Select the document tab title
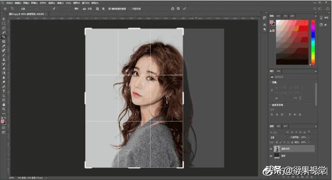 point(26,14)
